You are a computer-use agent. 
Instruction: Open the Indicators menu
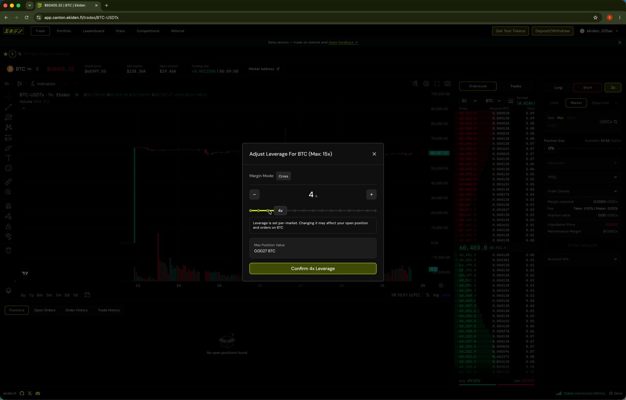[43, 84]
